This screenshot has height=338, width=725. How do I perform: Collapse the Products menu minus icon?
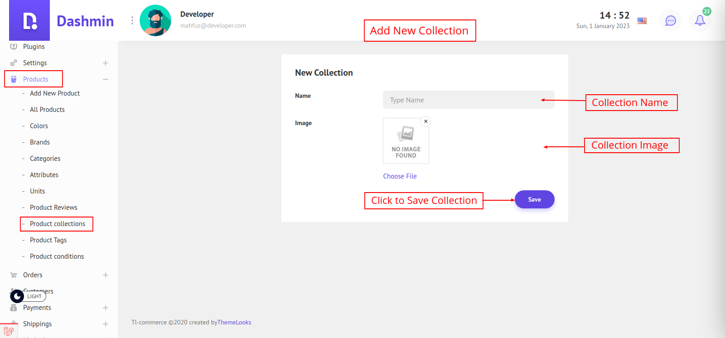(106, 79)
